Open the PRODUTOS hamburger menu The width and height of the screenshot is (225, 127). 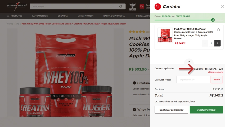[15, 16]
